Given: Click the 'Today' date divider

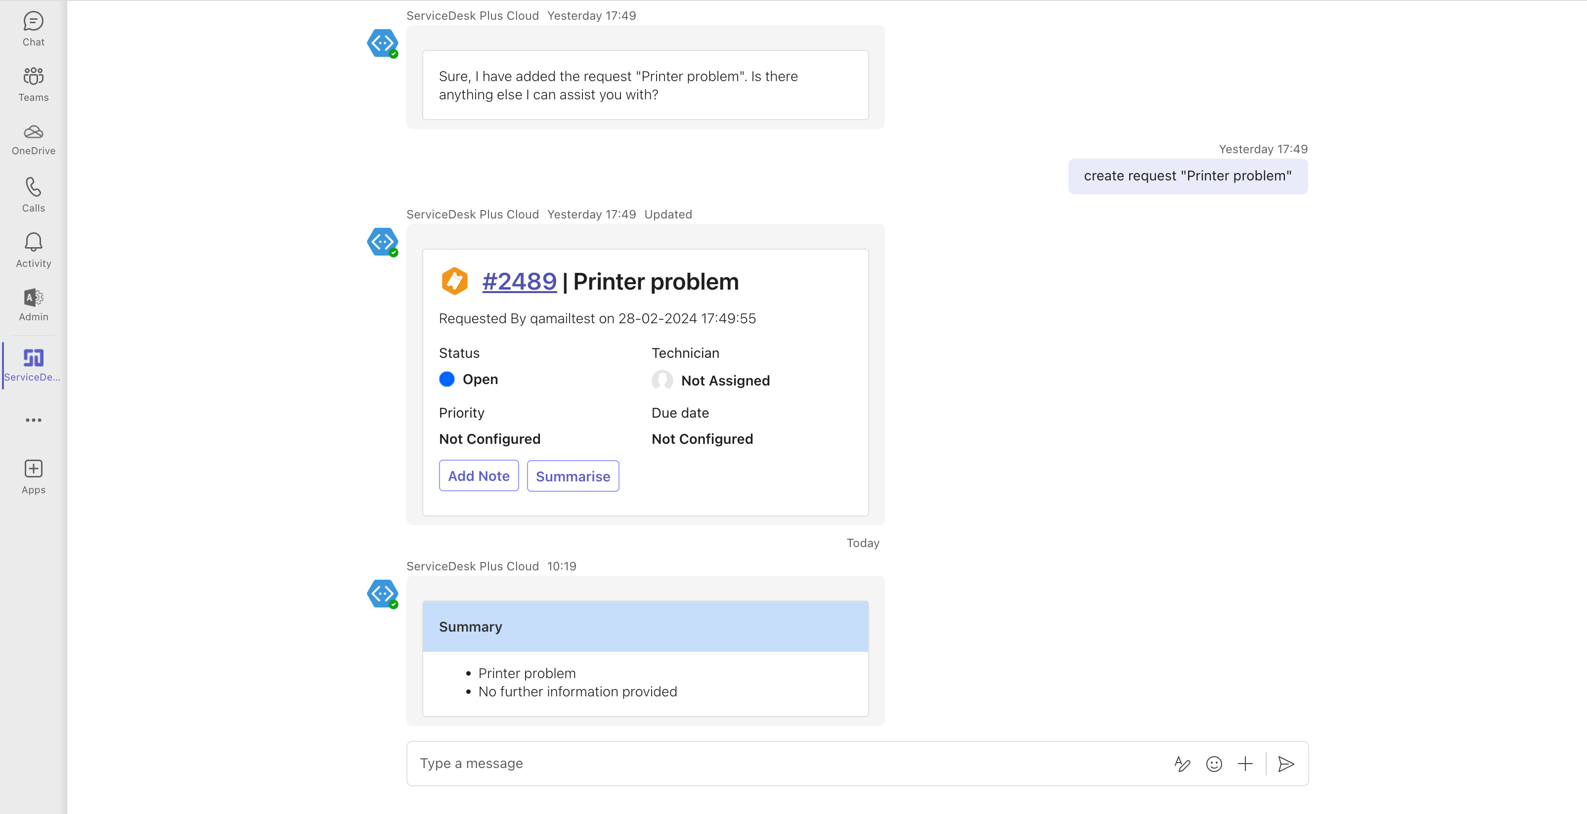Looking at the screenshot, I should tap(863, 543).
